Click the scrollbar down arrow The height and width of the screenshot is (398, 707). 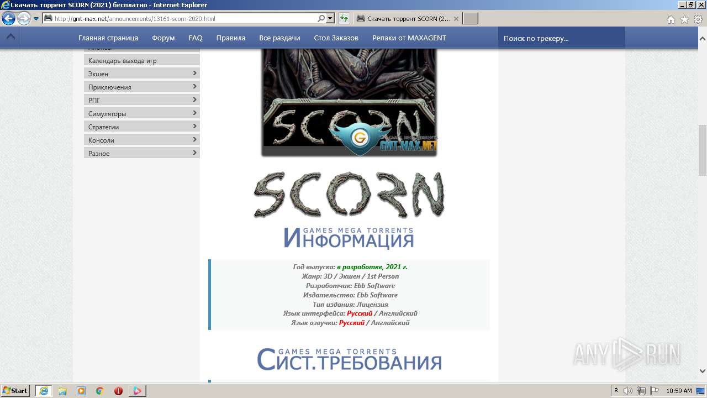[703, 371]
